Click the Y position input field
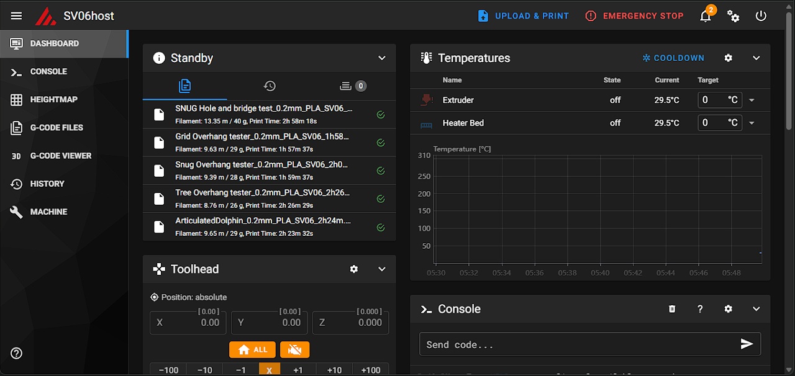The width and height of the screenshot is (795, 376). (x=270, y=323)
